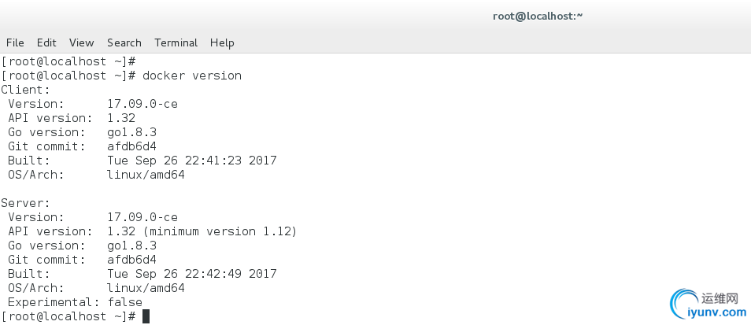
Task: Open the View menu
Action: pyautogui.click(x=81, y=42)
